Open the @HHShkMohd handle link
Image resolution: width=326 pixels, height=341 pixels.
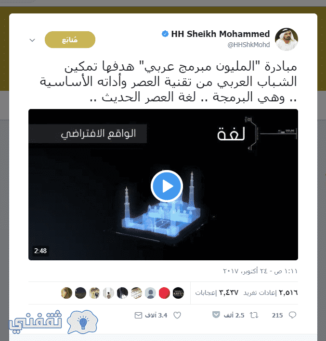point(248,45)
